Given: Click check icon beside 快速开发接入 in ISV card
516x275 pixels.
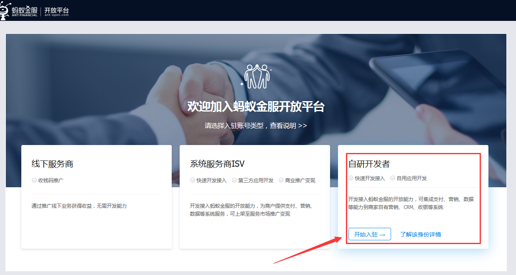Looking at the screenshot, I should coord(193,180).
